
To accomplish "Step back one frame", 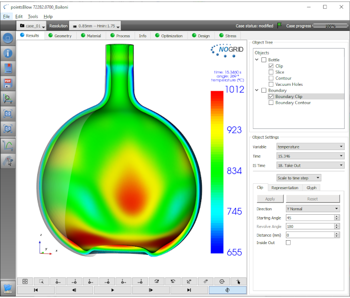I will click(x=74, y=290).
